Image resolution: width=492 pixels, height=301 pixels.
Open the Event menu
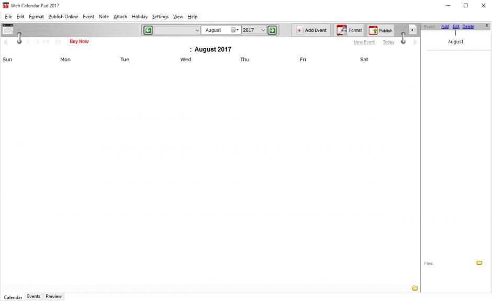point(88,17)
